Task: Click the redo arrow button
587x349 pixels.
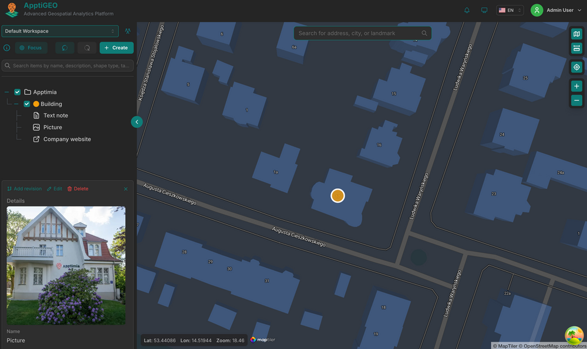Action: coord(87,48)
